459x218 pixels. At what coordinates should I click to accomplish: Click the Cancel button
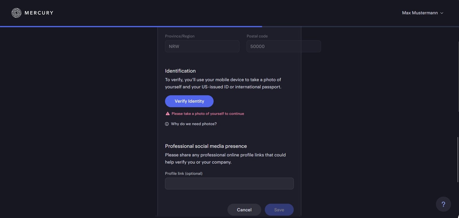(x=244, y=210)
